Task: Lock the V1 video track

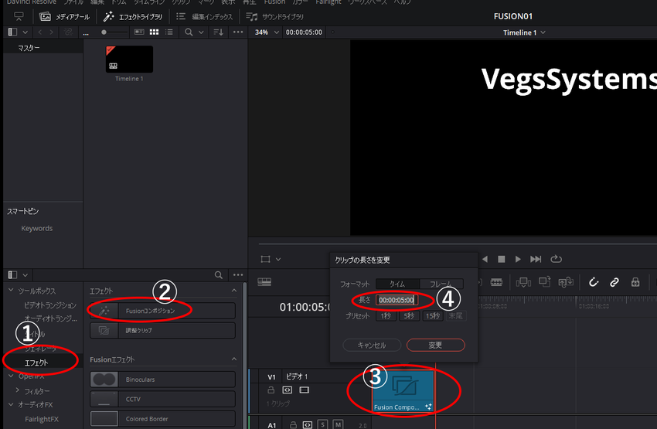Action: [271, 390]
